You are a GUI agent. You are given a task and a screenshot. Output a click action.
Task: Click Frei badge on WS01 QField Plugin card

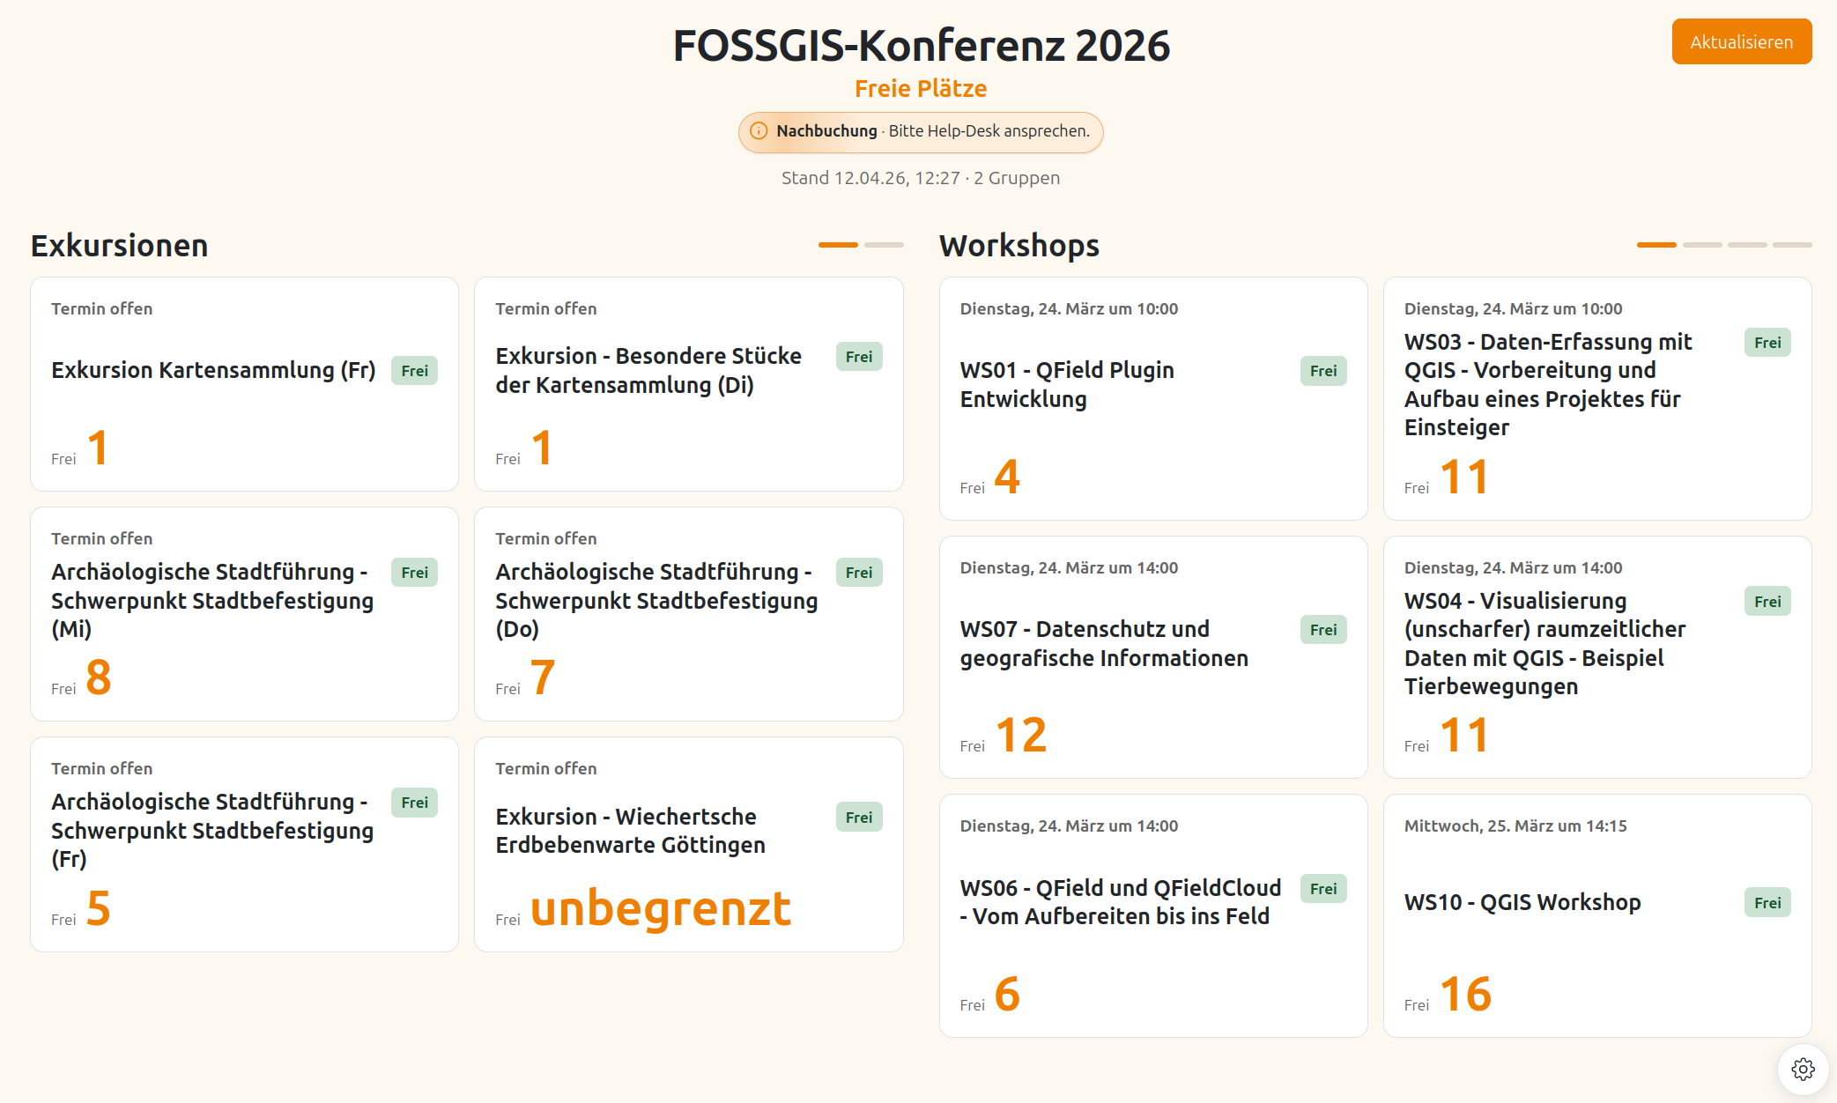coord(1323,371)
